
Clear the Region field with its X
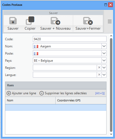pos(99,68)
